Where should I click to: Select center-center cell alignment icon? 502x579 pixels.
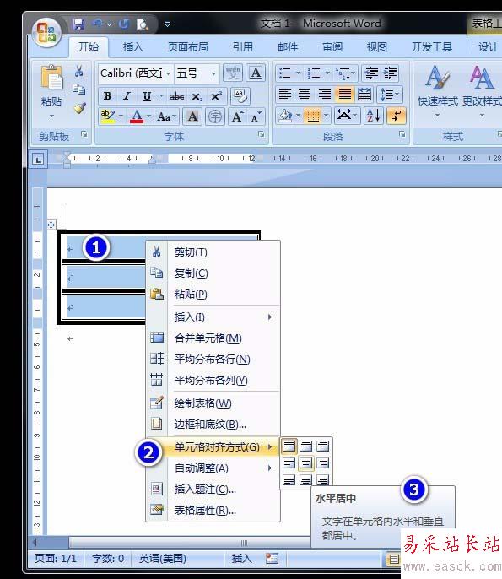(x=306, y=463)
